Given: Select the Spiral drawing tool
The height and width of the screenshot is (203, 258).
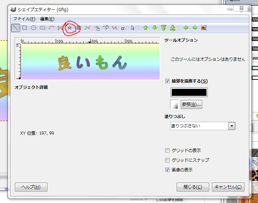Looking at the screenshot, I should 79,28.
